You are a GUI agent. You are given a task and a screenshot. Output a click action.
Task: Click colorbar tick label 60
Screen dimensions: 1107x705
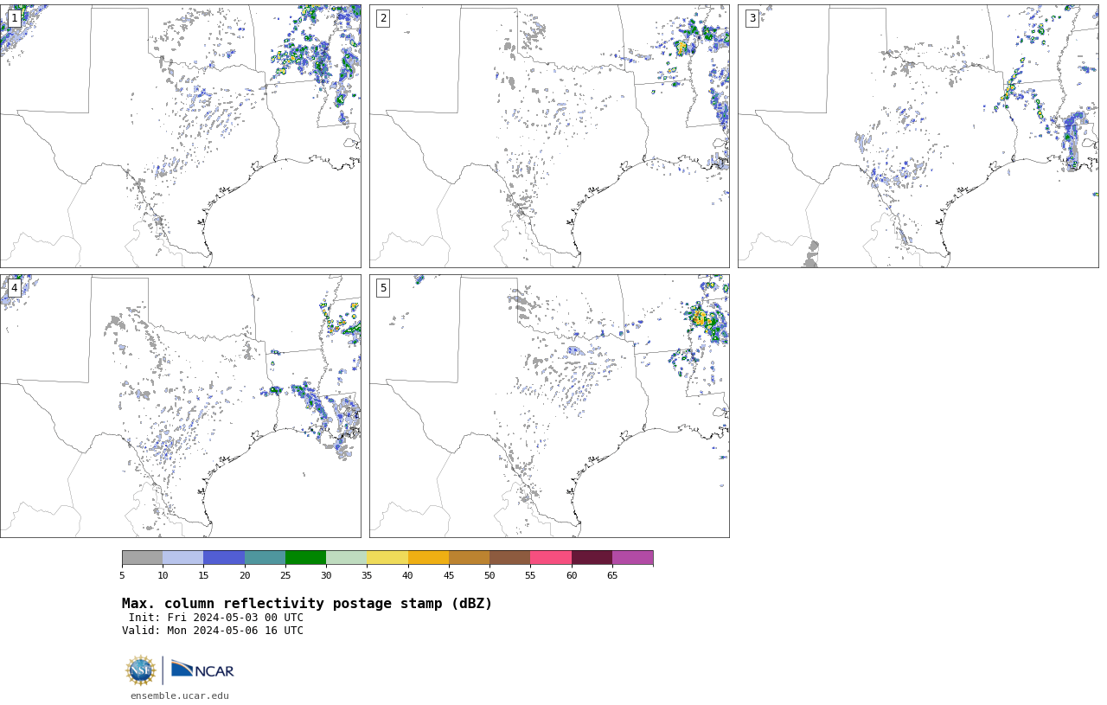click(572, 575)
